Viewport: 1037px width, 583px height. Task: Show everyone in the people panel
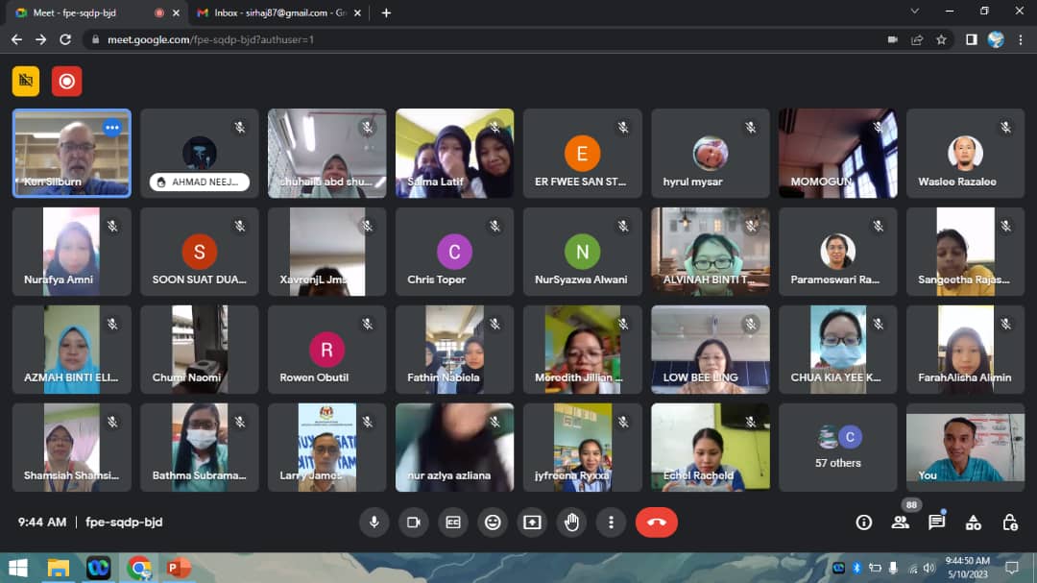coord(901,522)
